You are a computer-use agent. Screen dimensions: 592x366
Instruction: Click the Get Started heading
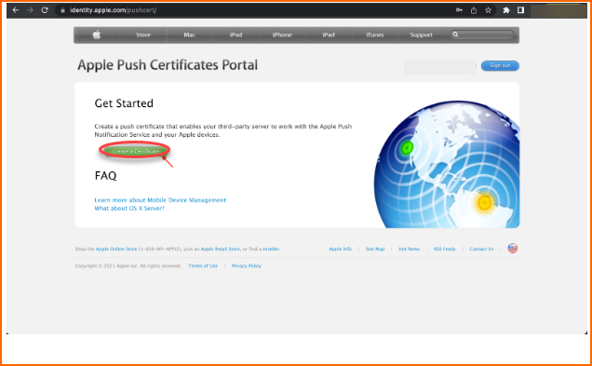point(124,103)
